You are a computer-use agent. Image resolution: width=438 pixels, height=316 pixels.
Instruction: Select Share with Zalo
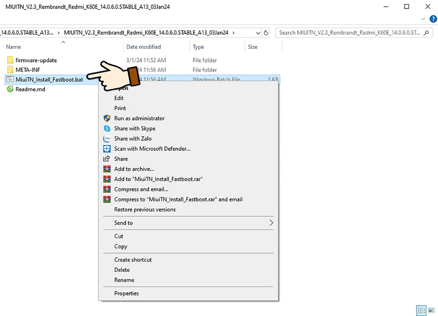point(133,139)
